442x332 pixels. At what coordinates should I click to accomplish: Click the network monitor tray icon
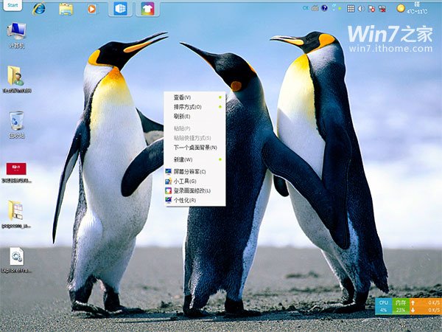tap(382, 9)
